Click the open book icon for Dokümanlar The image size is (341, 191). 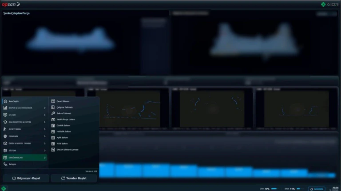point(5,158)
